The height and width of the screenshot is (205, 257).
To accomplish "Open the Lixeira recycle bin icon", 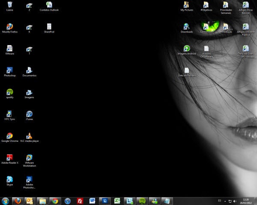I will pyautogui.click(x=9, y=5).
